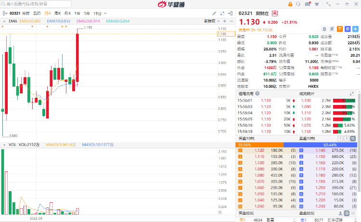Screen dimensions: 361x222
Task: Select the ask level 1 row at 1.140
Action: tap(328, 150)
